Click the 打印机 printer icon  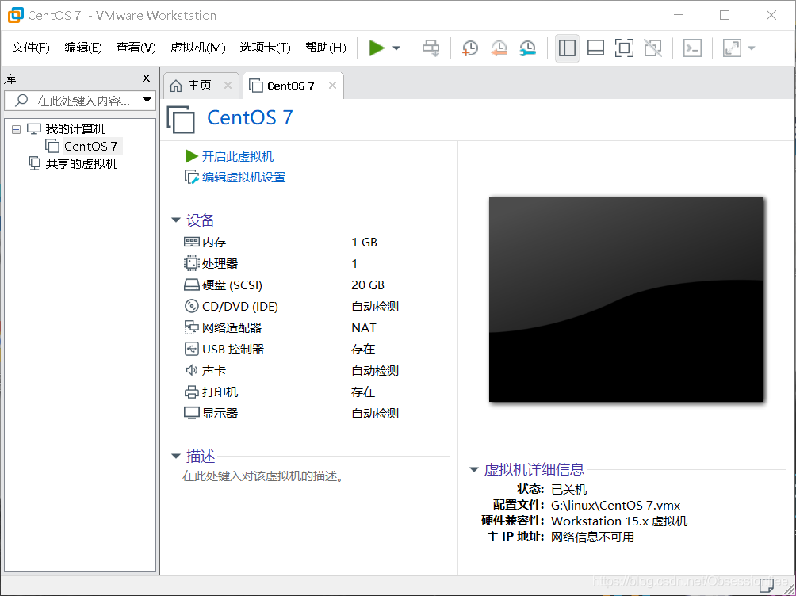(x=191, y=392)
